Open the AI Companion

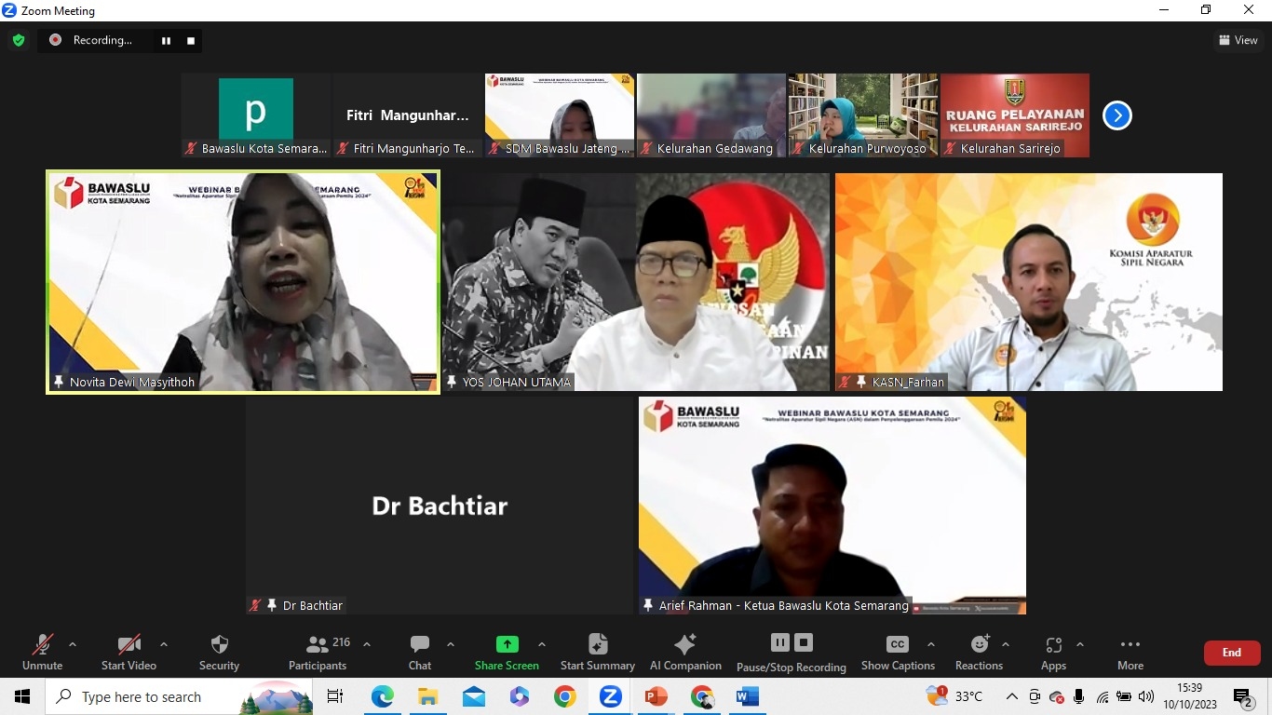(x=685, y=652)
